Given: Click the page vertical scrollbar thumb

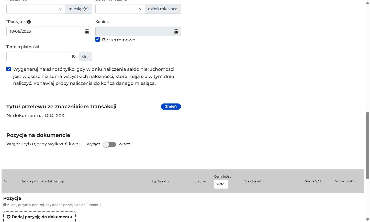Looking at the screenshot, I should pos(367,145).
